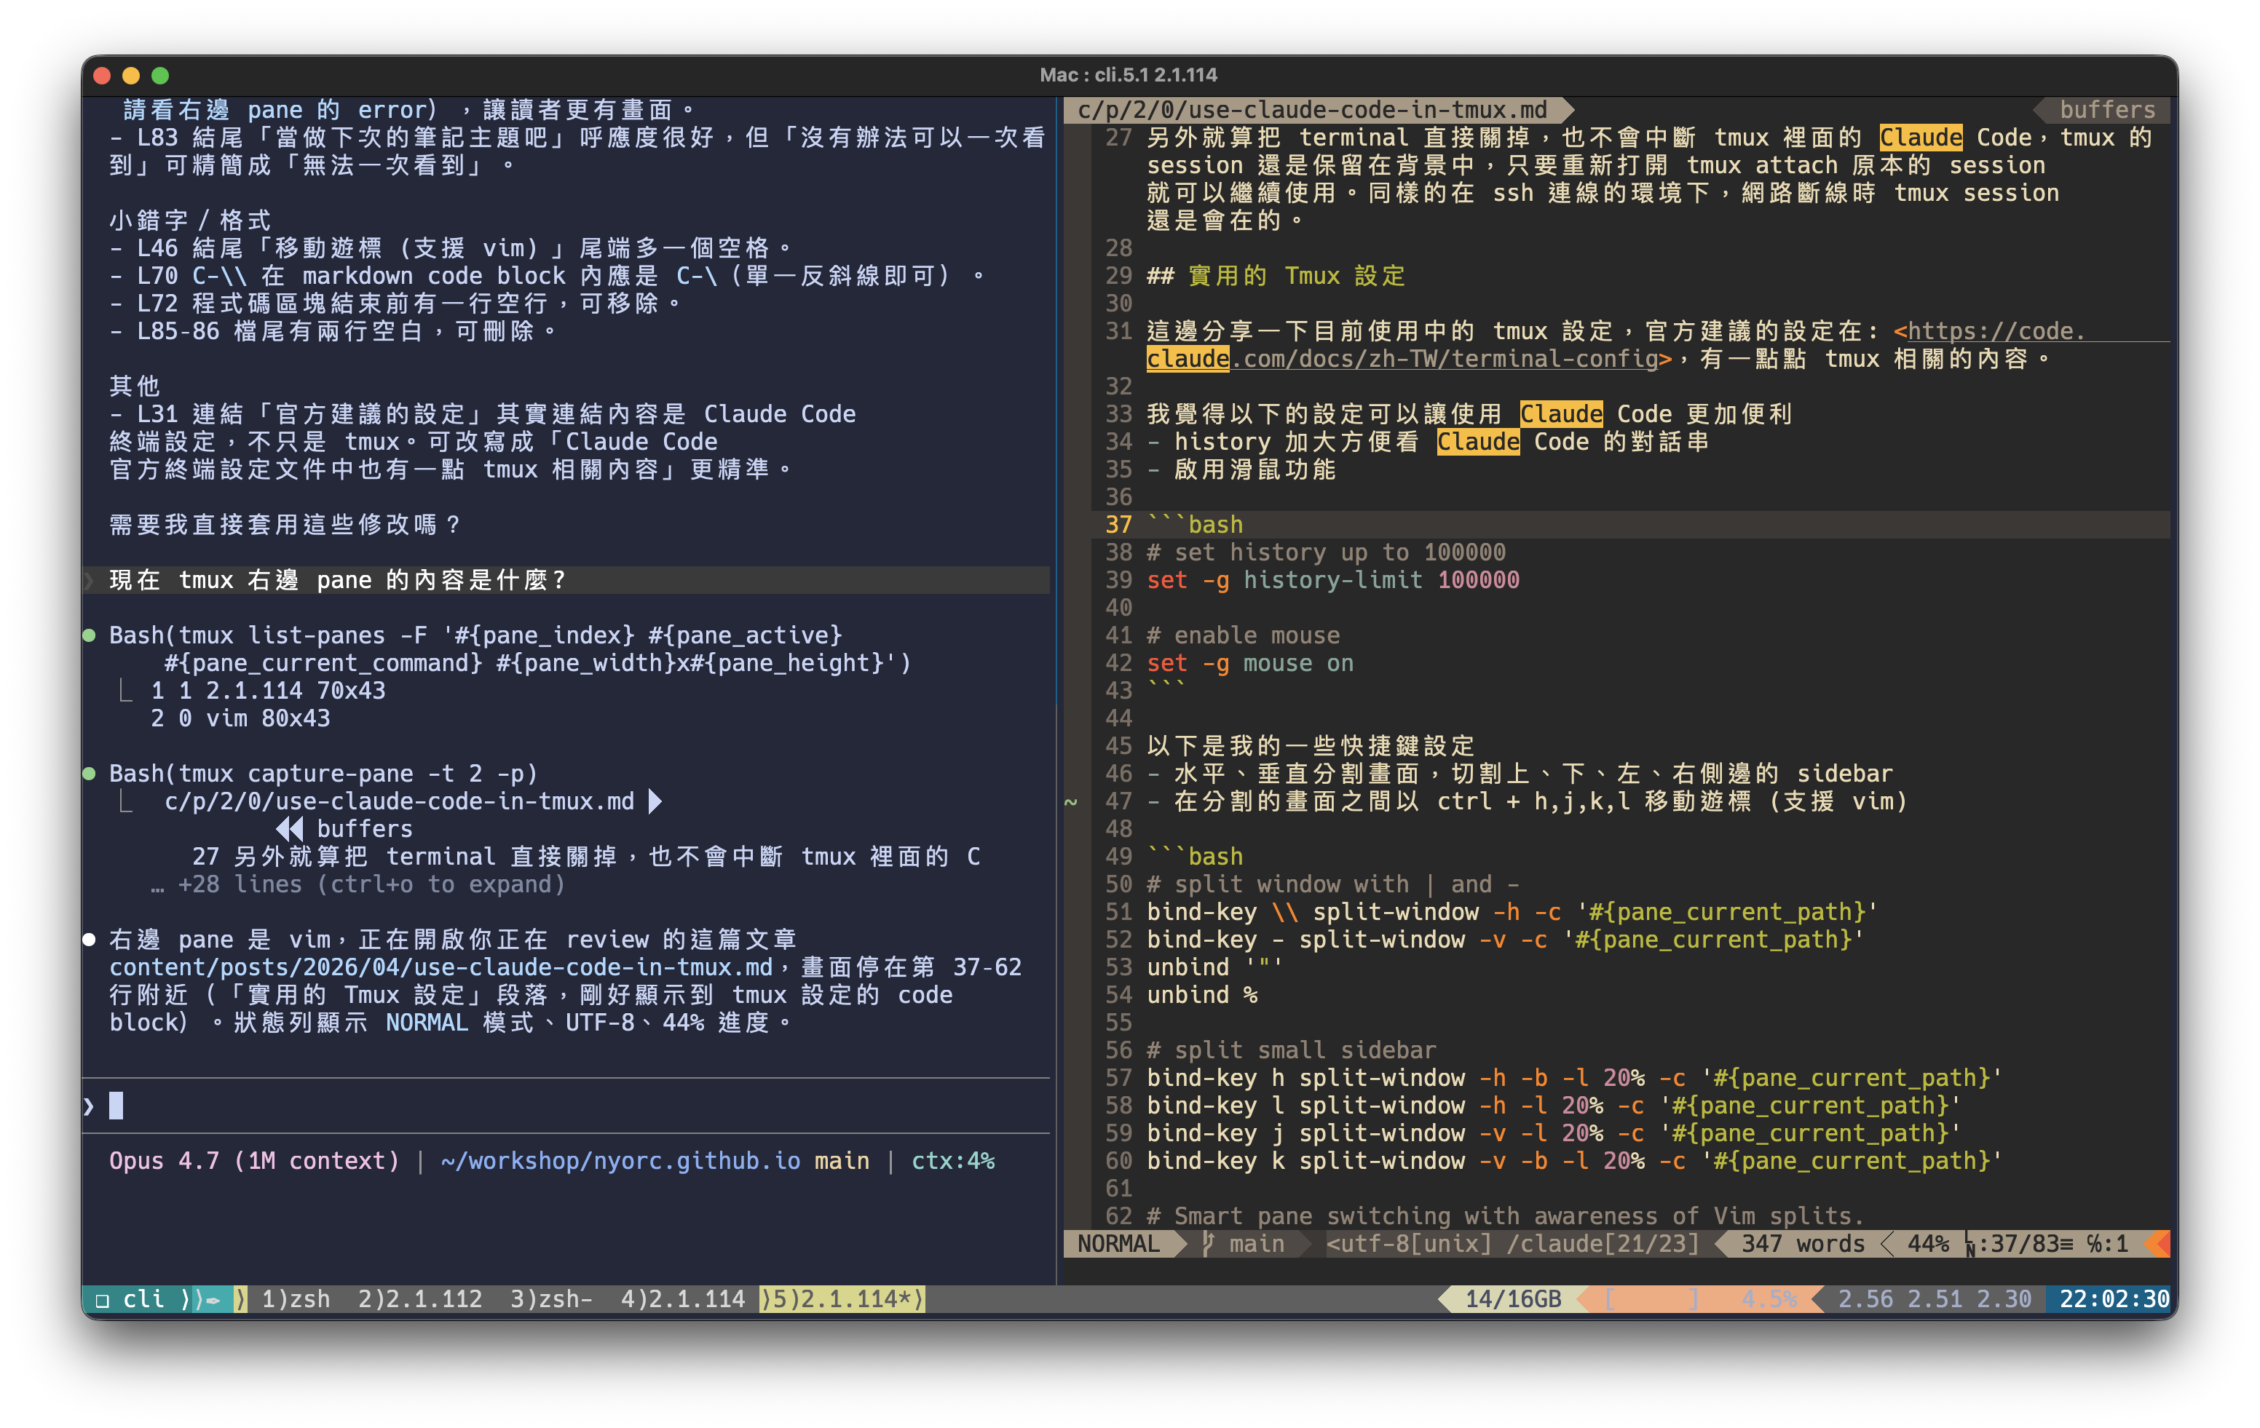Screen dimensions: 2260x1428
Task: Click the content/posts/2026/04 file path in Claude reply
Action: coord(440,967)
